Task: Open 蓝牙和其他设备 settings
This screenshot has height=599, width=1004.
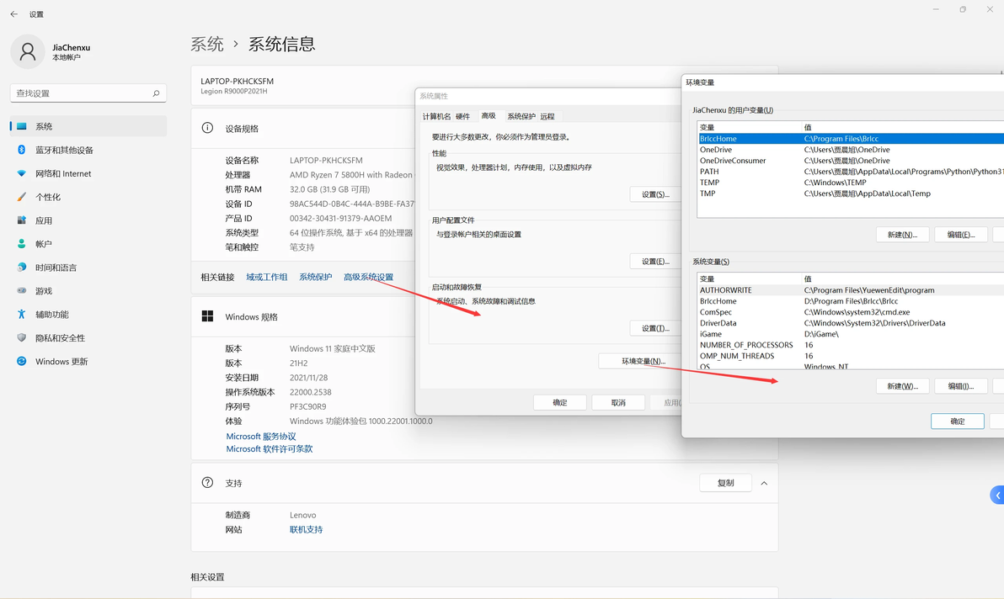Action: [88, 150]
